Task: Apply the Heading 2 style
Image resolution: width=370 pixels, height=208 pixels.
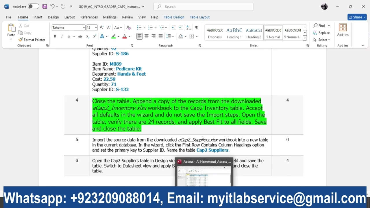Action: [x=254, y=32]
